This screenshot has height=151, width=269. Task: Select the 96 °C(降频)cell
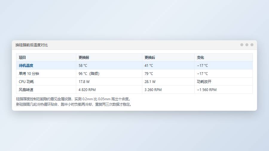(x=109, y=74)
